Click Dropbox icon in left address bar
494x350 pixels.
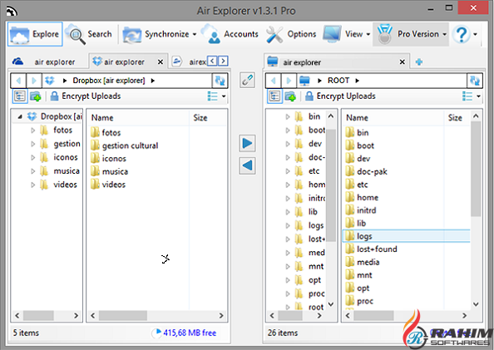pyautogui.click(x=50, y=81)
